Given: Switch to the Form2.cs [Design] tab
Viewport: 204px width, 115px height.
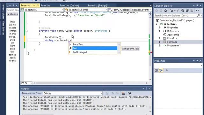Looking at the screenshot, I should coord(69,6).
